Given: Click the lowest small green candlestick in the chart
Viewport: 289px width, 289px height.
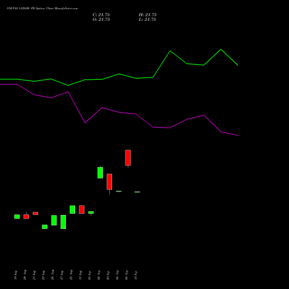Looking at the screenshot, I should click(45, 227).
